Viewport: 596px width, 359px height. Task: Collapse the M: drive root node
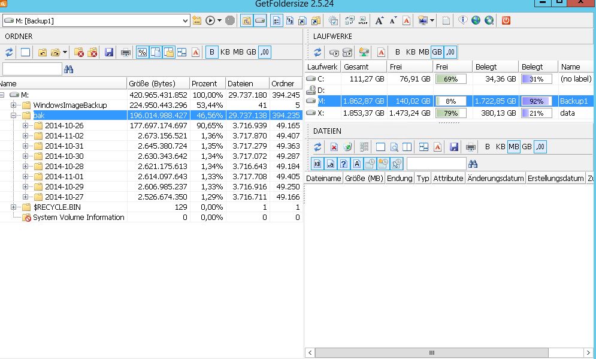click(2, 95)
